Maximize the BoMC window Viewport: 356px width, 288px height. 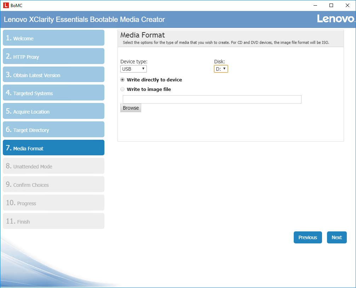point(331,5)
